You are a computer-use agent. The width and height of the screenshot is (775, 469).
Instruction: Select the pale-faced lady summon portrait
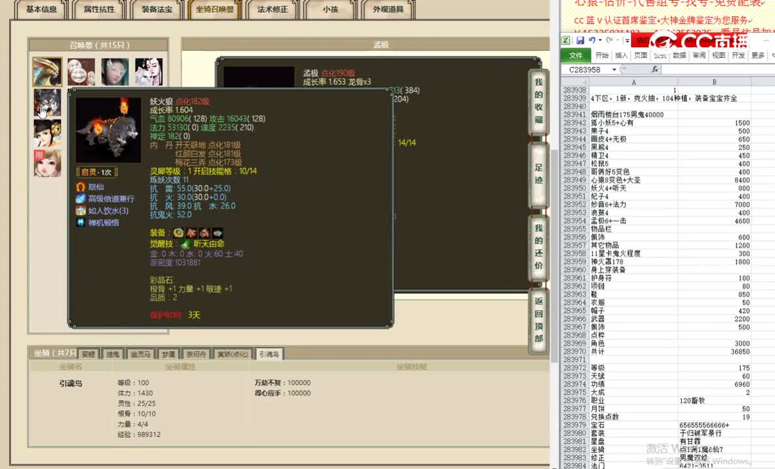[x=115, y=72]
